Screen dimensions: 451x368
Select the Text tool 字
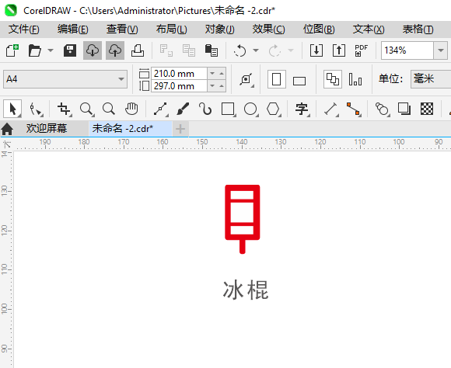pyautogui.click(x=302, y=109)
